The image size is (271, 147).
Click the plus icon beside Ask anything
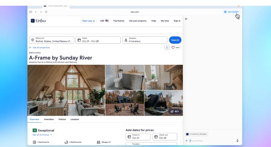point(186,141)
